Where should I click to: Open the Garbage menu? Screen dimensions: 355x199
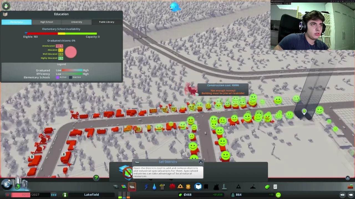[x=162, y=187]
